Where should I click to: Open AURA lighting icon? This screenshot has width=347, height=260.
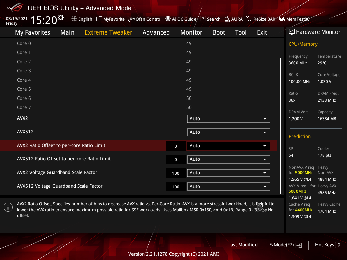[227, 19]
